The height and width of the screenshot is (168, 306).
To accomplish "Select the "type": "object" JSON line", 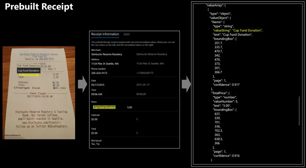I will coord(220,14).
